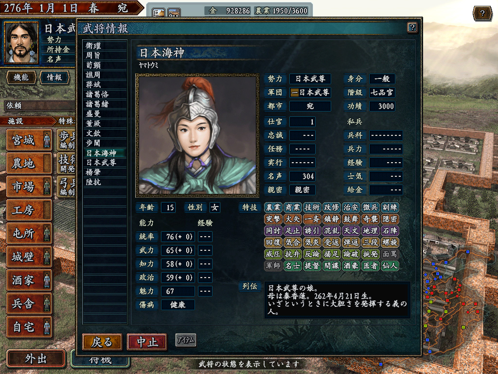Select the greyed 軍師 skill badge
The width and height of the screenshot is (498, 374).
pos(273,265)
